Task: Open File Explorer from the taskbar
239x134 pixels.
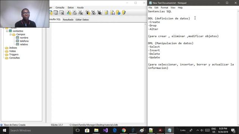Action: [x=96, y=130]
